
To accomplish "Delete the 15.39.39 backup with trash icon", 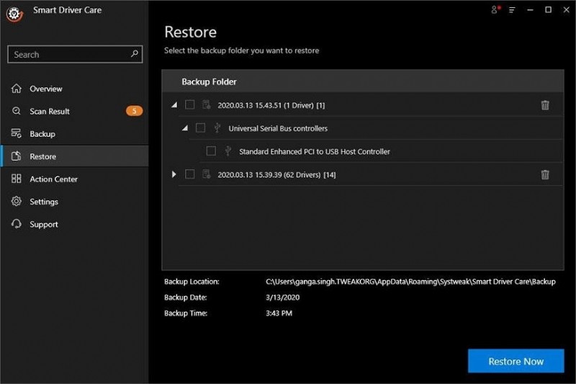I will tap(545, 174).
